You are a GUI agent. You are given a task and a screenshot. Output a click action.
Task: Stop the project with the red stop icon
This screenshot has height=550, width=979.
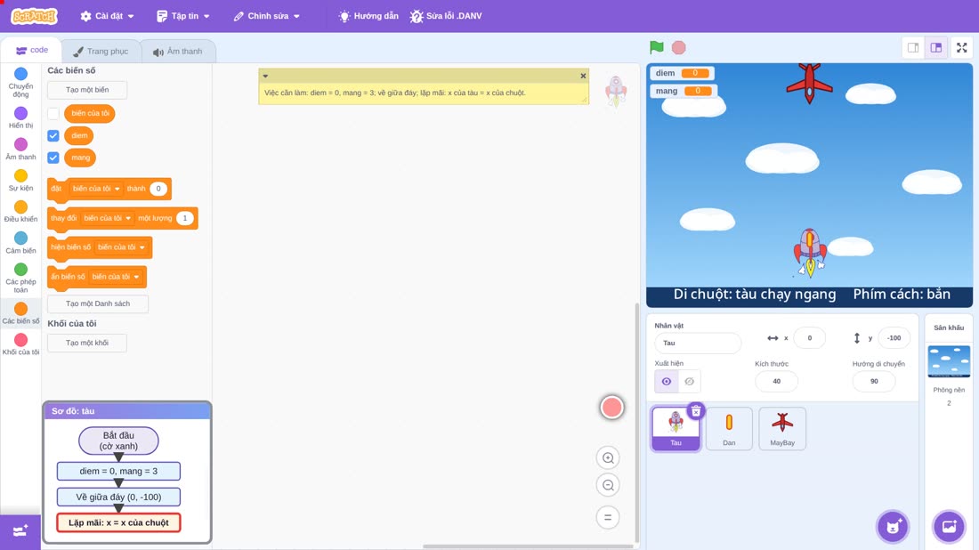[679, 47]
